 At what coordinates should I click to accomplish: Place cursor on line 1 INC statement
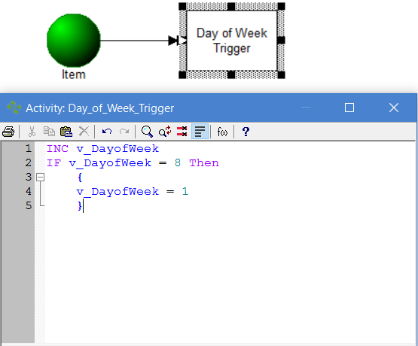pos(102,148)
